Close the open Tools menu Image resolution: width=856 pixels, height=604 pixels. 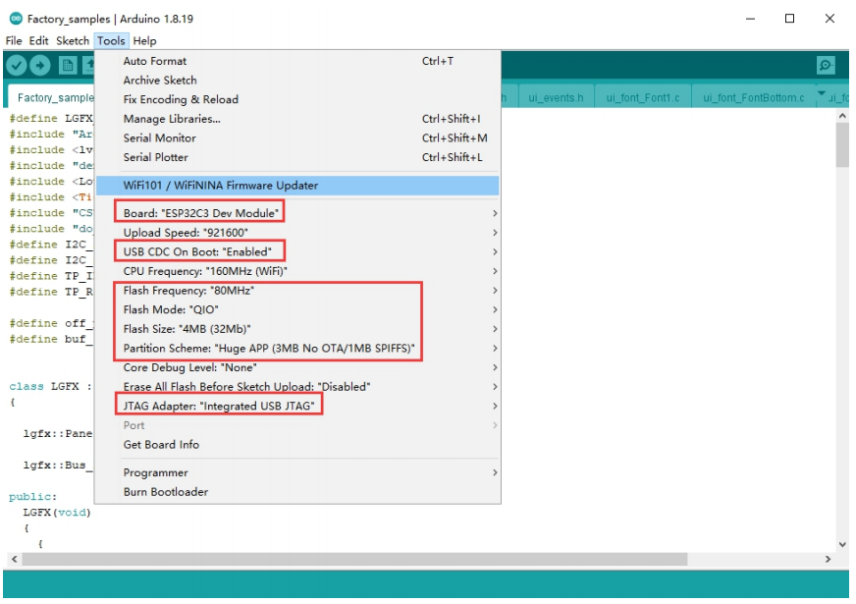point(111,41)
